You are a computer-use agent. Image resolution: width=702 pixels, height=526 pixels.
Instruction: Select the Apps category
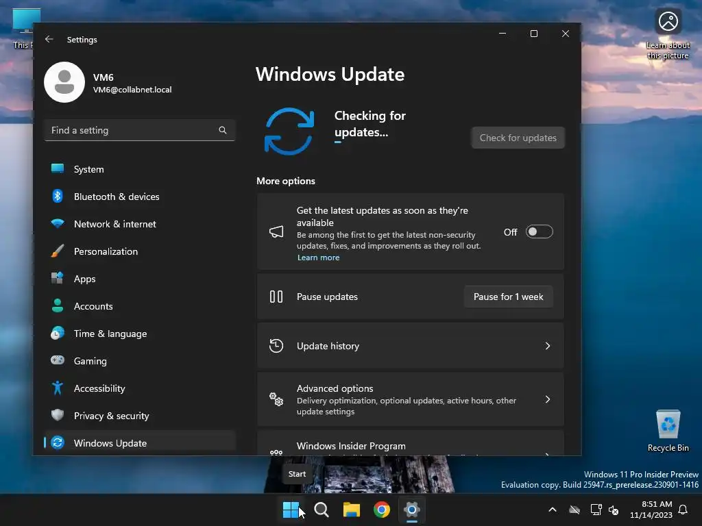click(x=140, y=279)
